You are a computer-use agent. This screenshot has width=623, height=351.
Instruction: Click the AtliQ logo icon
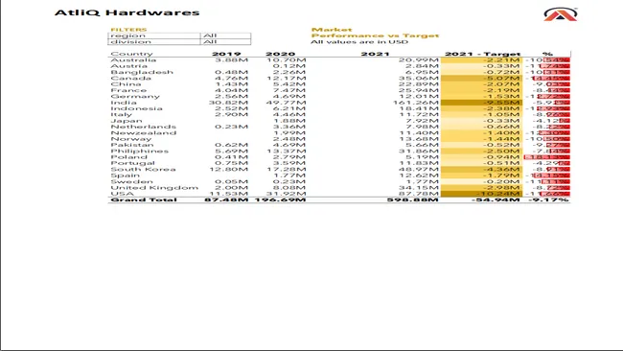click(x=561, y=14)
